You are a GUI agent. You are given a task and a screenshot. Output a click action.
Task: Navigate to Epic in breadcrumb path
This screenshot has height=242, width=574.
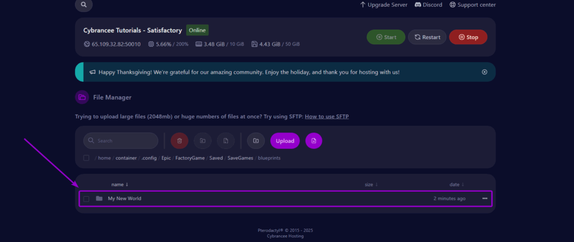(166, 158)
